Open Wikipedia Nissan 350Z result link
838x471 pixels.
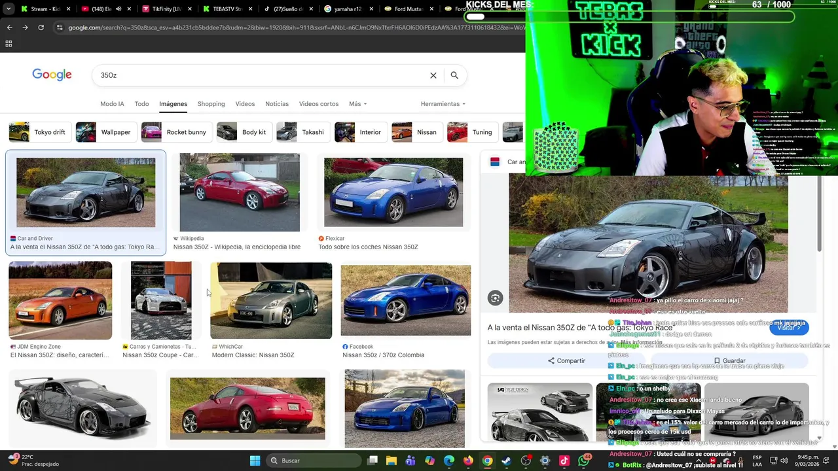pyautogui.click(x=237, y=247)
